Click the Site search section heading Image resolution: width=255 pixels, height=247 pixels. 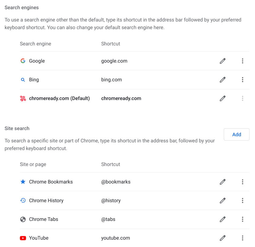pyautogui.click(x=17, y=129)
